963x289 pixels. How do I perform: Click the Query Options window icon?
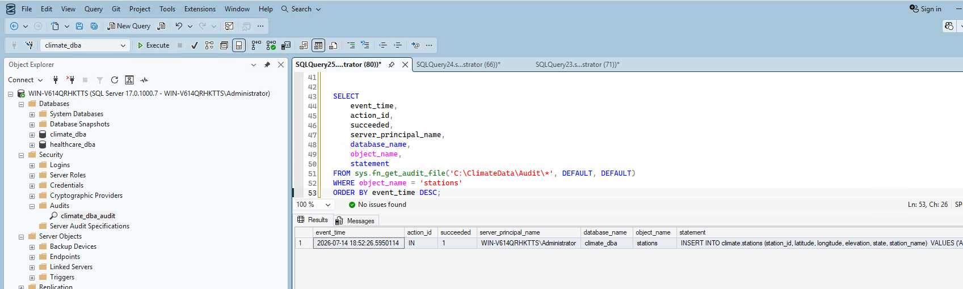click(224, 45)
